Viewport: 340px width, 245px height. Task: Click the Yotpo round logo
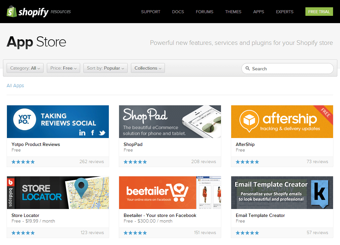(24, 119)
